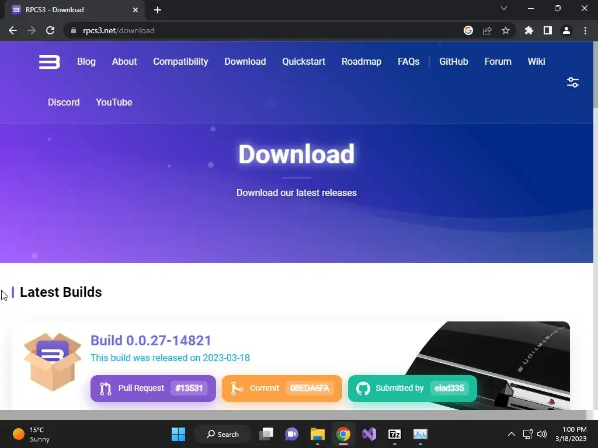Click the RPCS3 logo icon in navbar
The height and width of the screenshot is (448, 598).
[x=50, y=62]
